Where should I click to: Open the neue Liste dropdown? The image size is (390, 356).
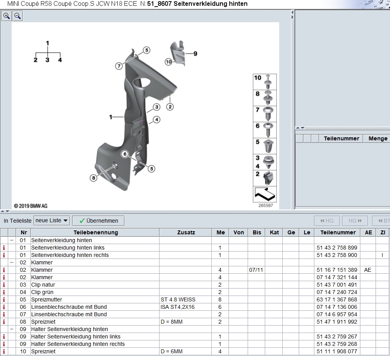pyautogui.click(x=51, y=221)
